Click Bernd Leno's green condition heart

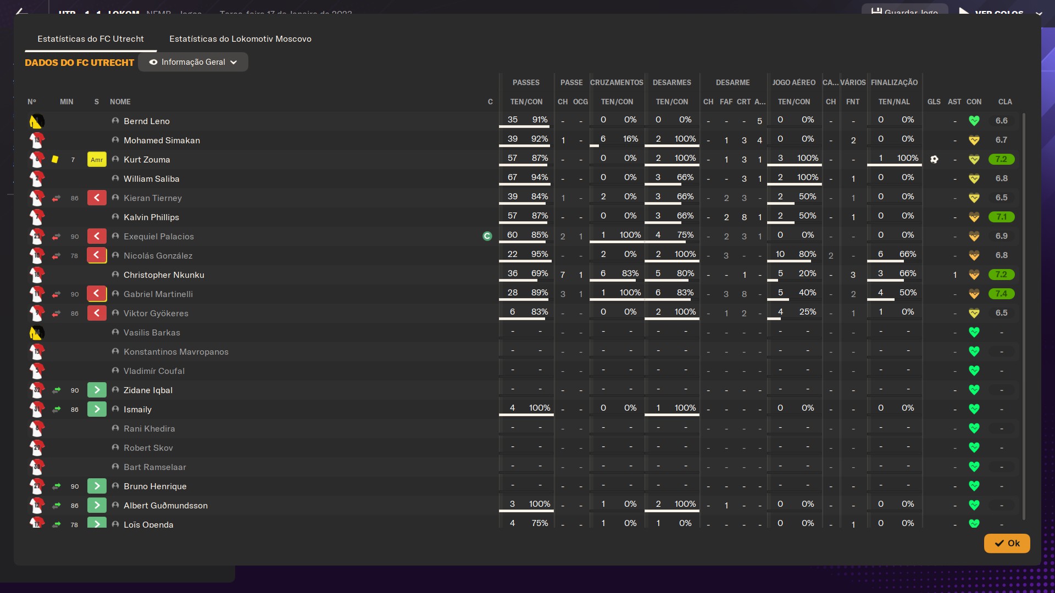click(974, 121)
